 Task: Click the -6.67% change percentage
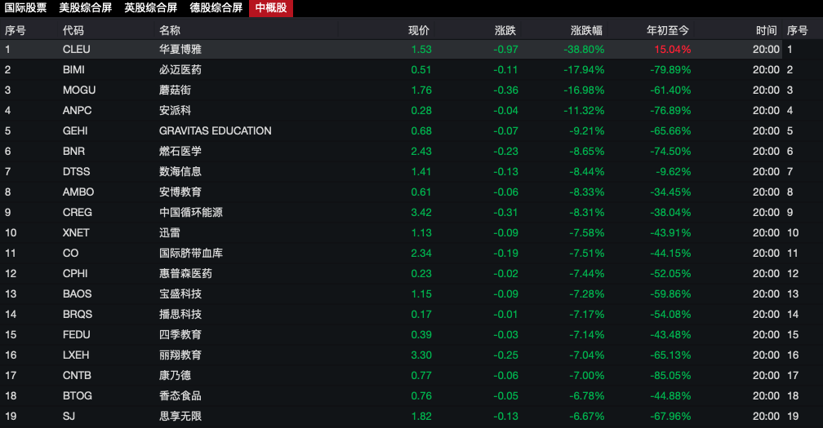pyautogui.click(x=587, y=417)
